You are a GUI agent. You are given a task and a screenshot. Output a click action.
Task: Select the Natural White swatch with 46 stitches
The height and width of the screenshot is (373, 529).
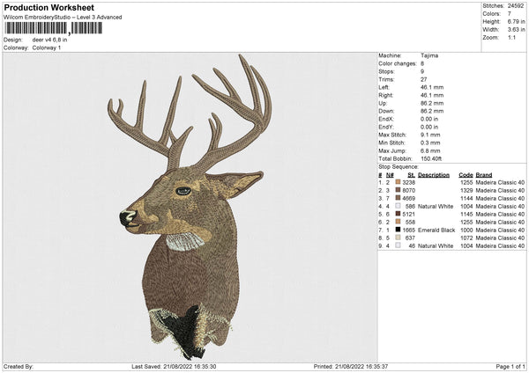[399, 245]
